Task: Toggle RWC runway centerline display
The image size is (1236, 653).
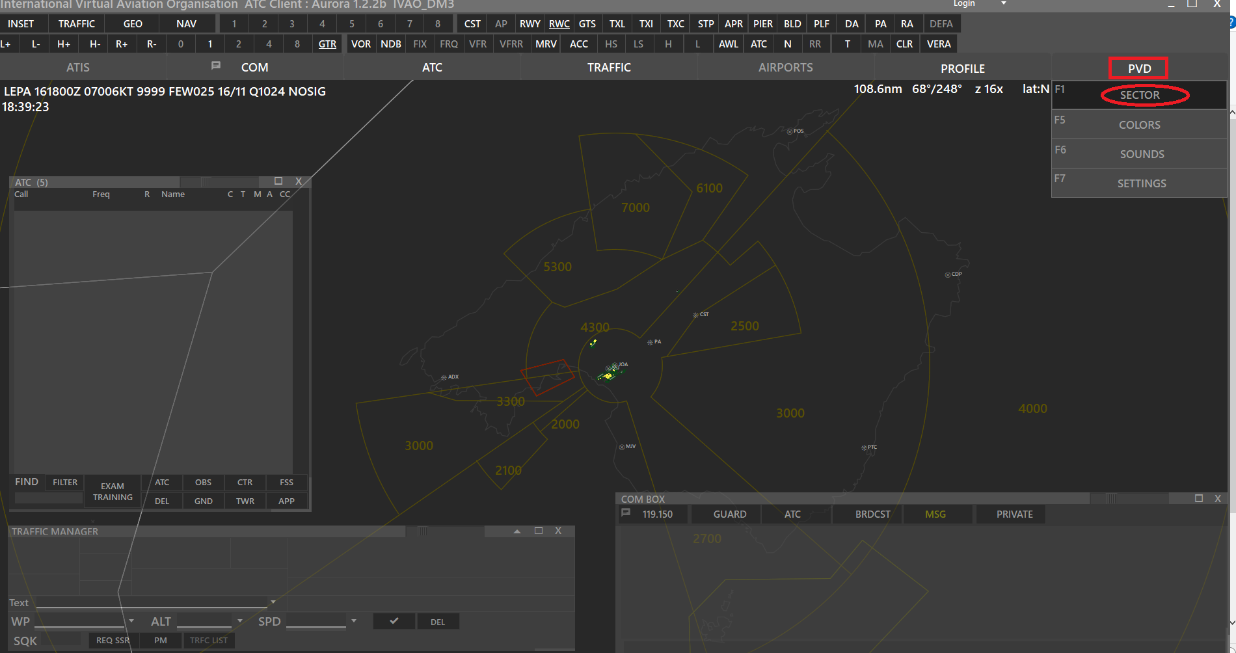Action: [x=559, y=23]
